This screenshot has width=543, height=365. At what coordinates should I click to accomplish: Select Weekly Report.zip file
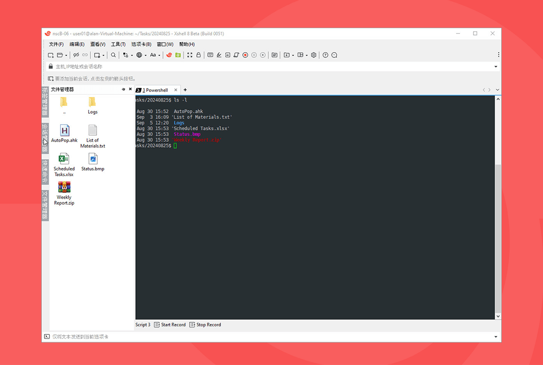[x=64, y=193]
